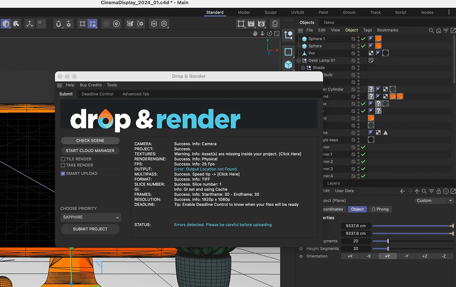
Task: Open the SAPPHIRE priority dropdown
Action: click(x=91, y=218)
